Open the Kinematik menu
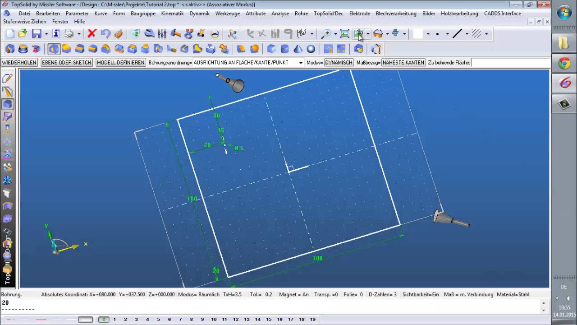This screenshot has width=577, height=325. click(x=172, y=14)
